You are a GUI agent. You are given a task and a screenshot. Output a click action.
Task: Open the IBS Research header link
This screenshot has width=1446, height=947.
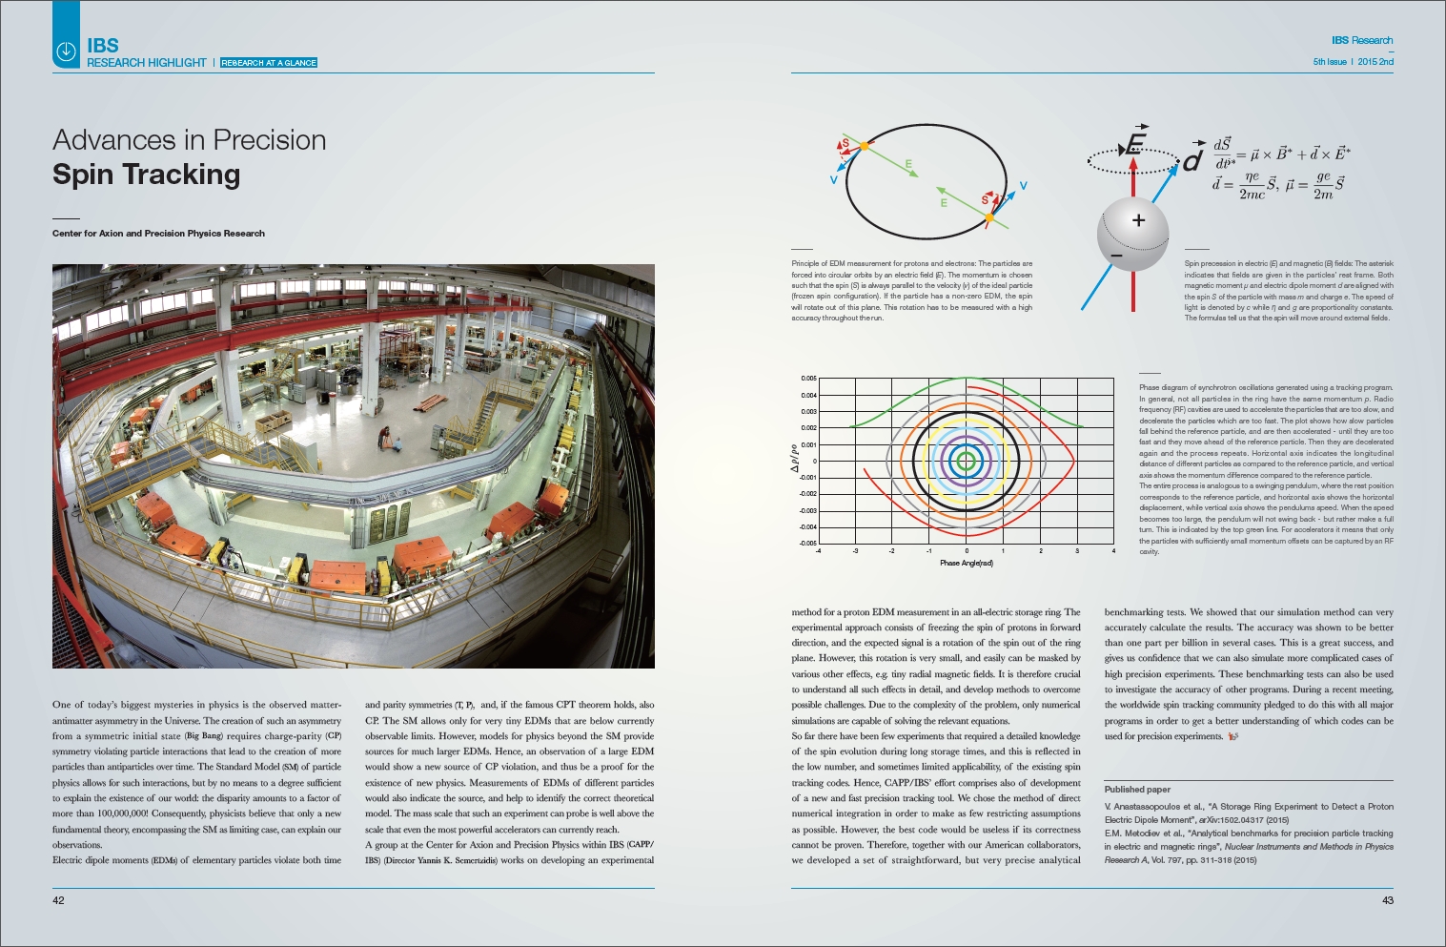(x=1361, y=40)
